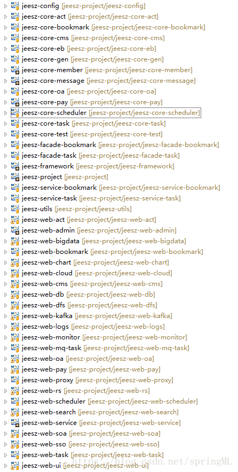Select the jeesz-web-dfs project name

[x=44, y=305]
